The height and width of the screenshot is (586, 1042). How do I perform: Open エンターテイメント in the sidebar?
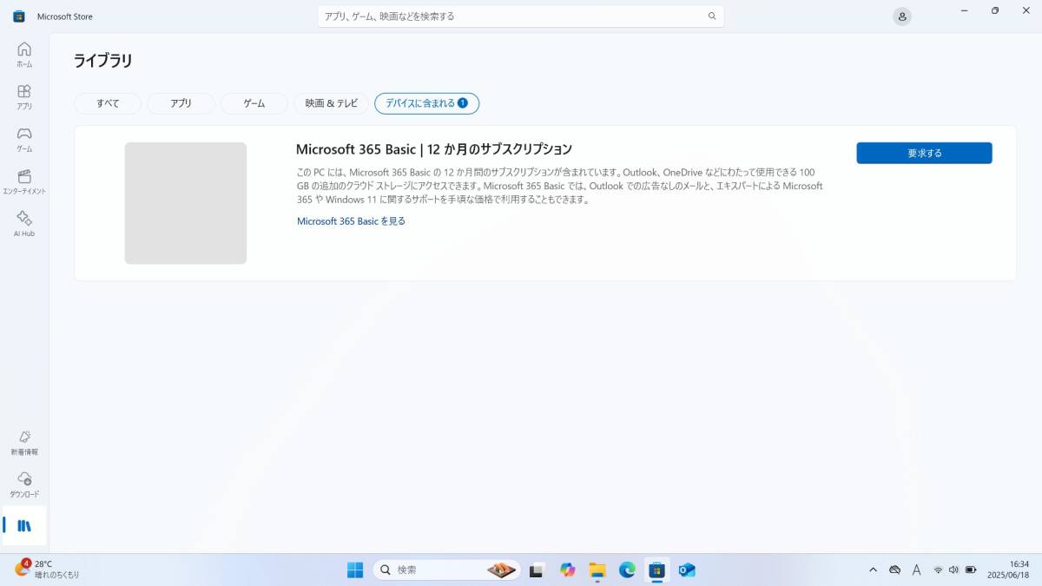click(x=24, y=181)
